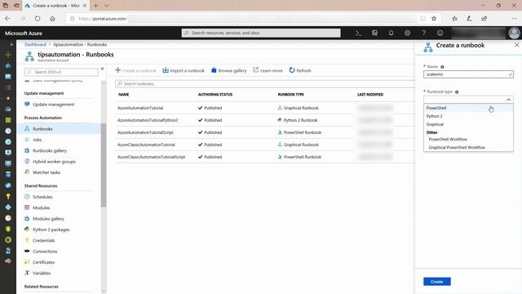Open the portal settings gear icon

pyautogui.click(x=407, y=33)
